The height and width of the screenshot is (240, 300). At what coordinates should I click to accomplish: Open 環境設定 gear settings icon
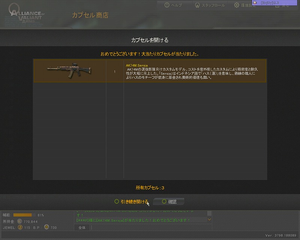237,5
